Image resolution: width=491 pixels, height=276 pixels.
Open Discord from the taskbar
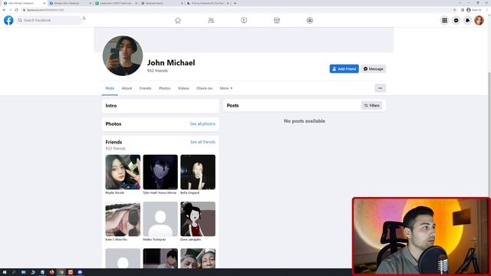point(80,272)
